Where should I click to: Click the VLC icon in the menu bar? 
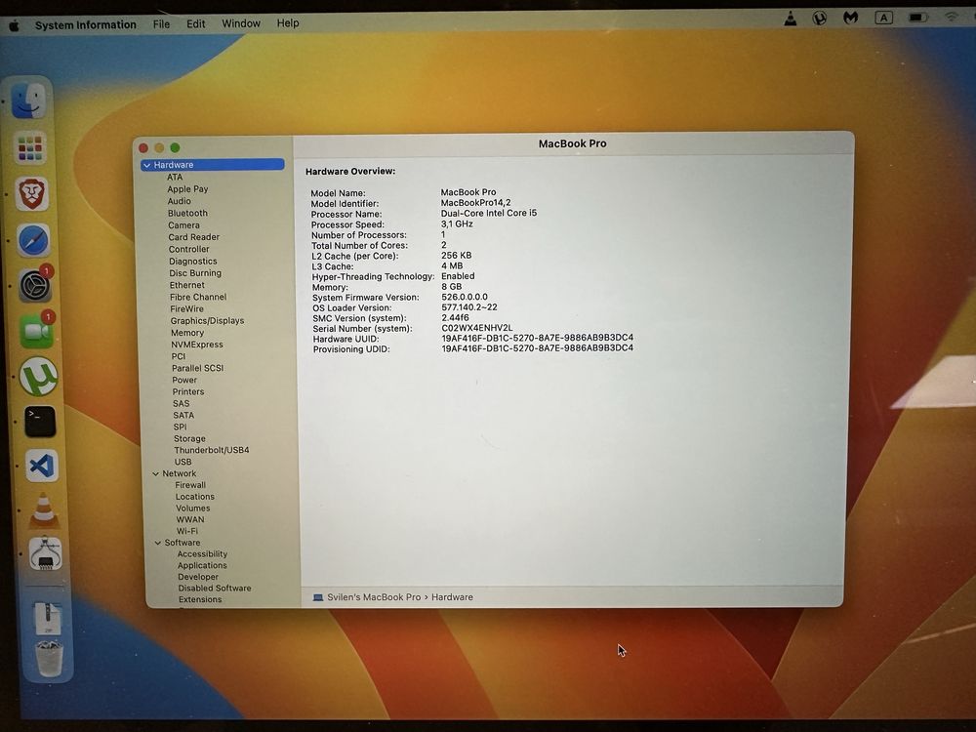[790, 19]
